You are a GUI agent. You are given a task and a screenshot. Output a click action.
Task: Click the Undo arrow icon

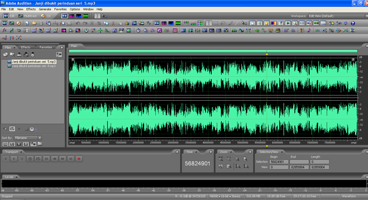point(78,23)
